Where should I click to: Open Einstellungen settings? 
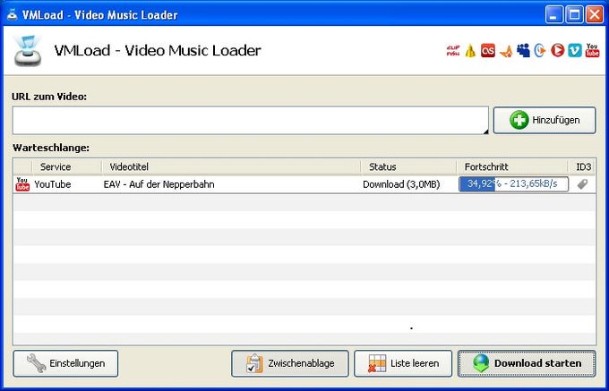point(65,363)
